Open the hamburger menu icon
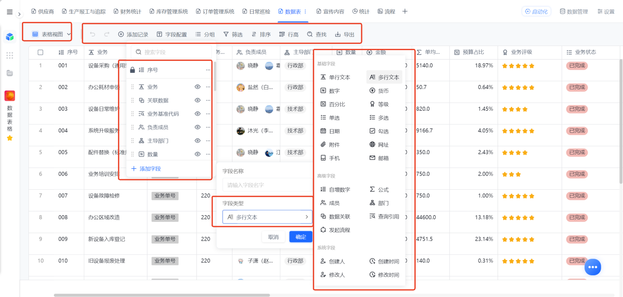 pos(9,12)
